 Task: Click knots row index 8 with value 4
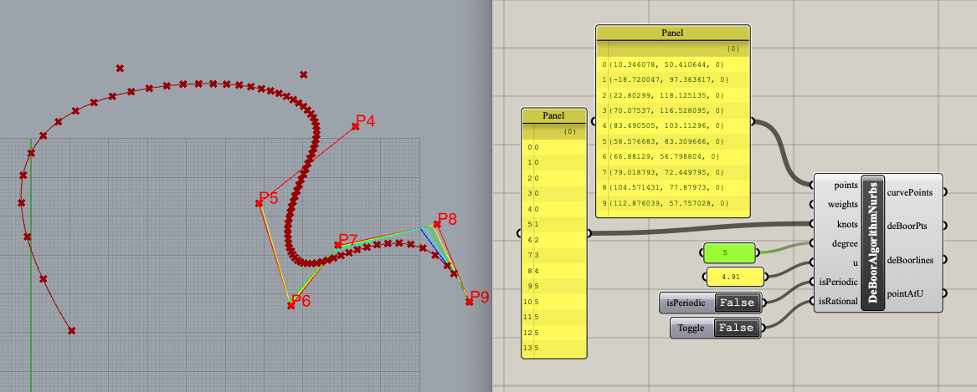(x=554, y=271)
